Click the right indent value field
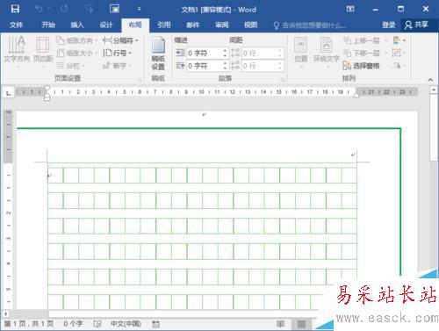The width and height of the screenshot is (439, 331). tap(204, 66)
